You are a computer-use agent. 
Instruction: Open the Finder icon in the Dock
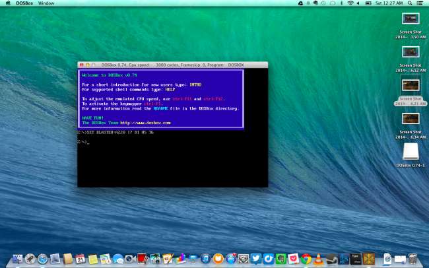[18, 258]
